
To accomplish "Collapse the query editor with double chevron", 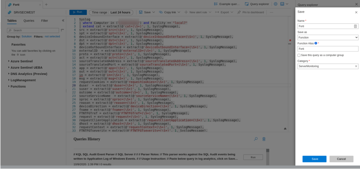I will pos(285,129).
